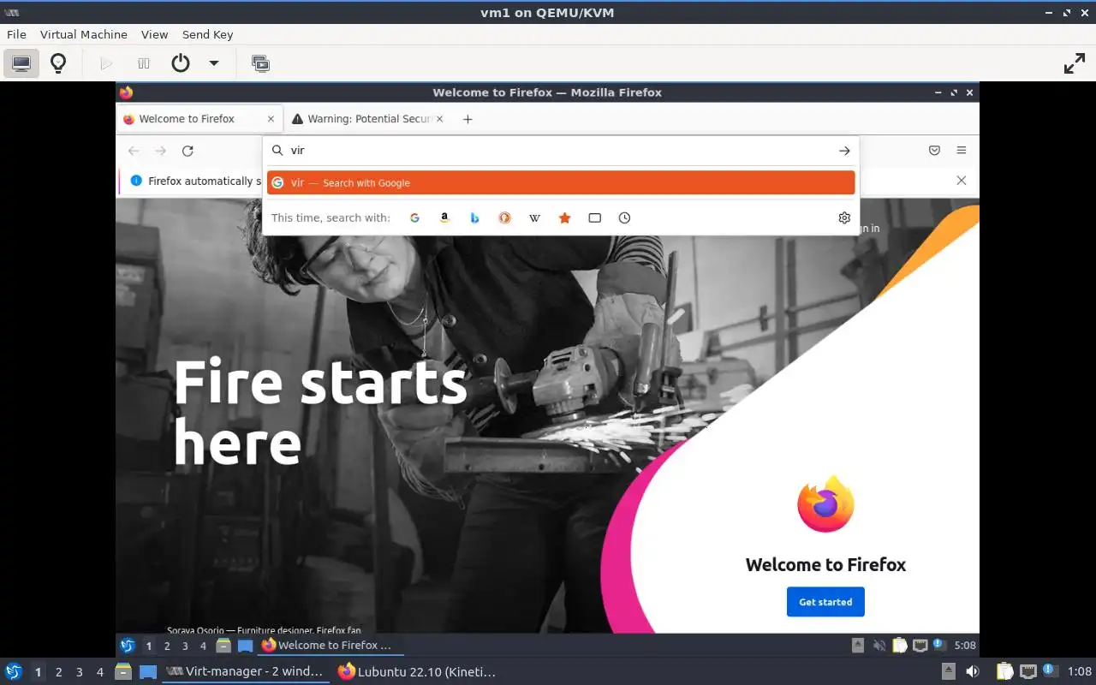Open the manage VM snapshots icon

pos(260,63)
